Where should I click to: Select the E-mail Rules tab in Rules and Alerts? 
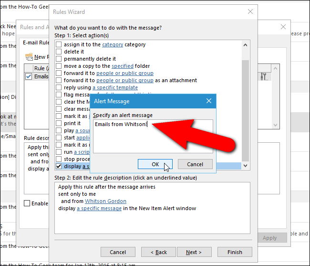36,43
